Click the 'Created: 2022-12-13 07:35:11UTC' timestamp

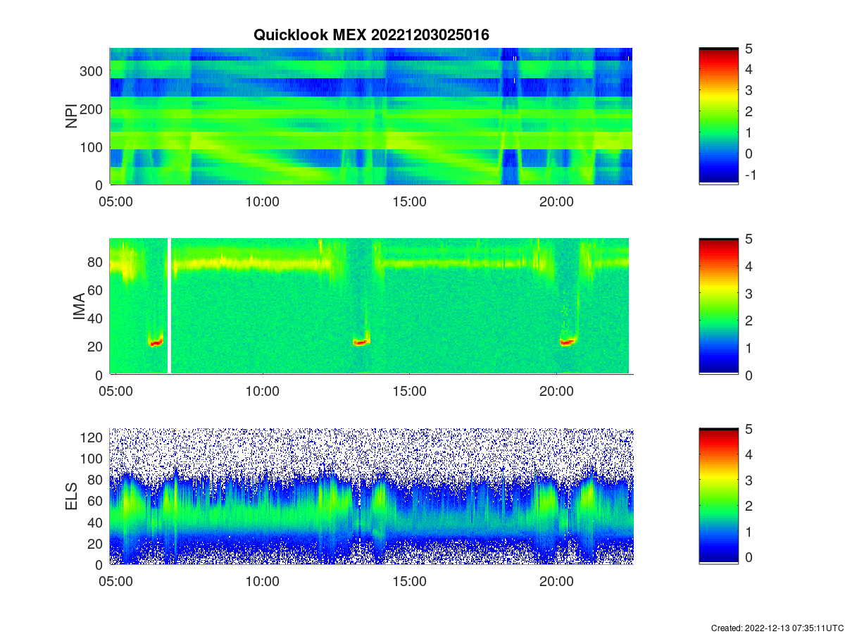pos(777,628)
